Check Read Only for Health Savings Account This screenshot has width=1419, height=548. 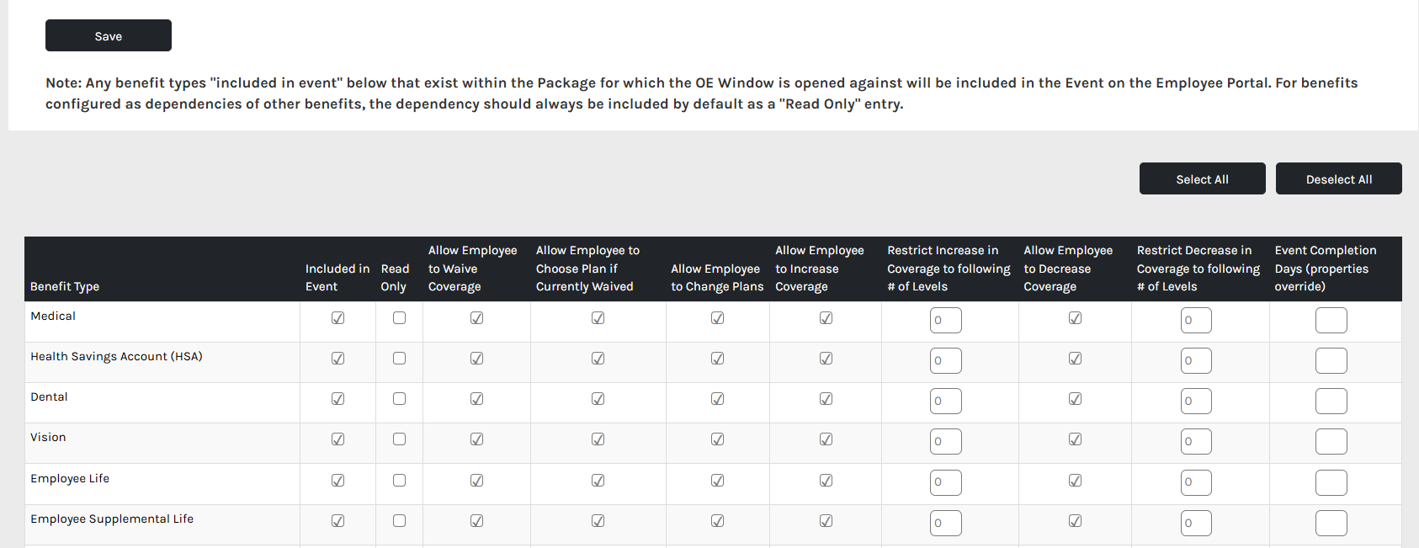[399, 359]
